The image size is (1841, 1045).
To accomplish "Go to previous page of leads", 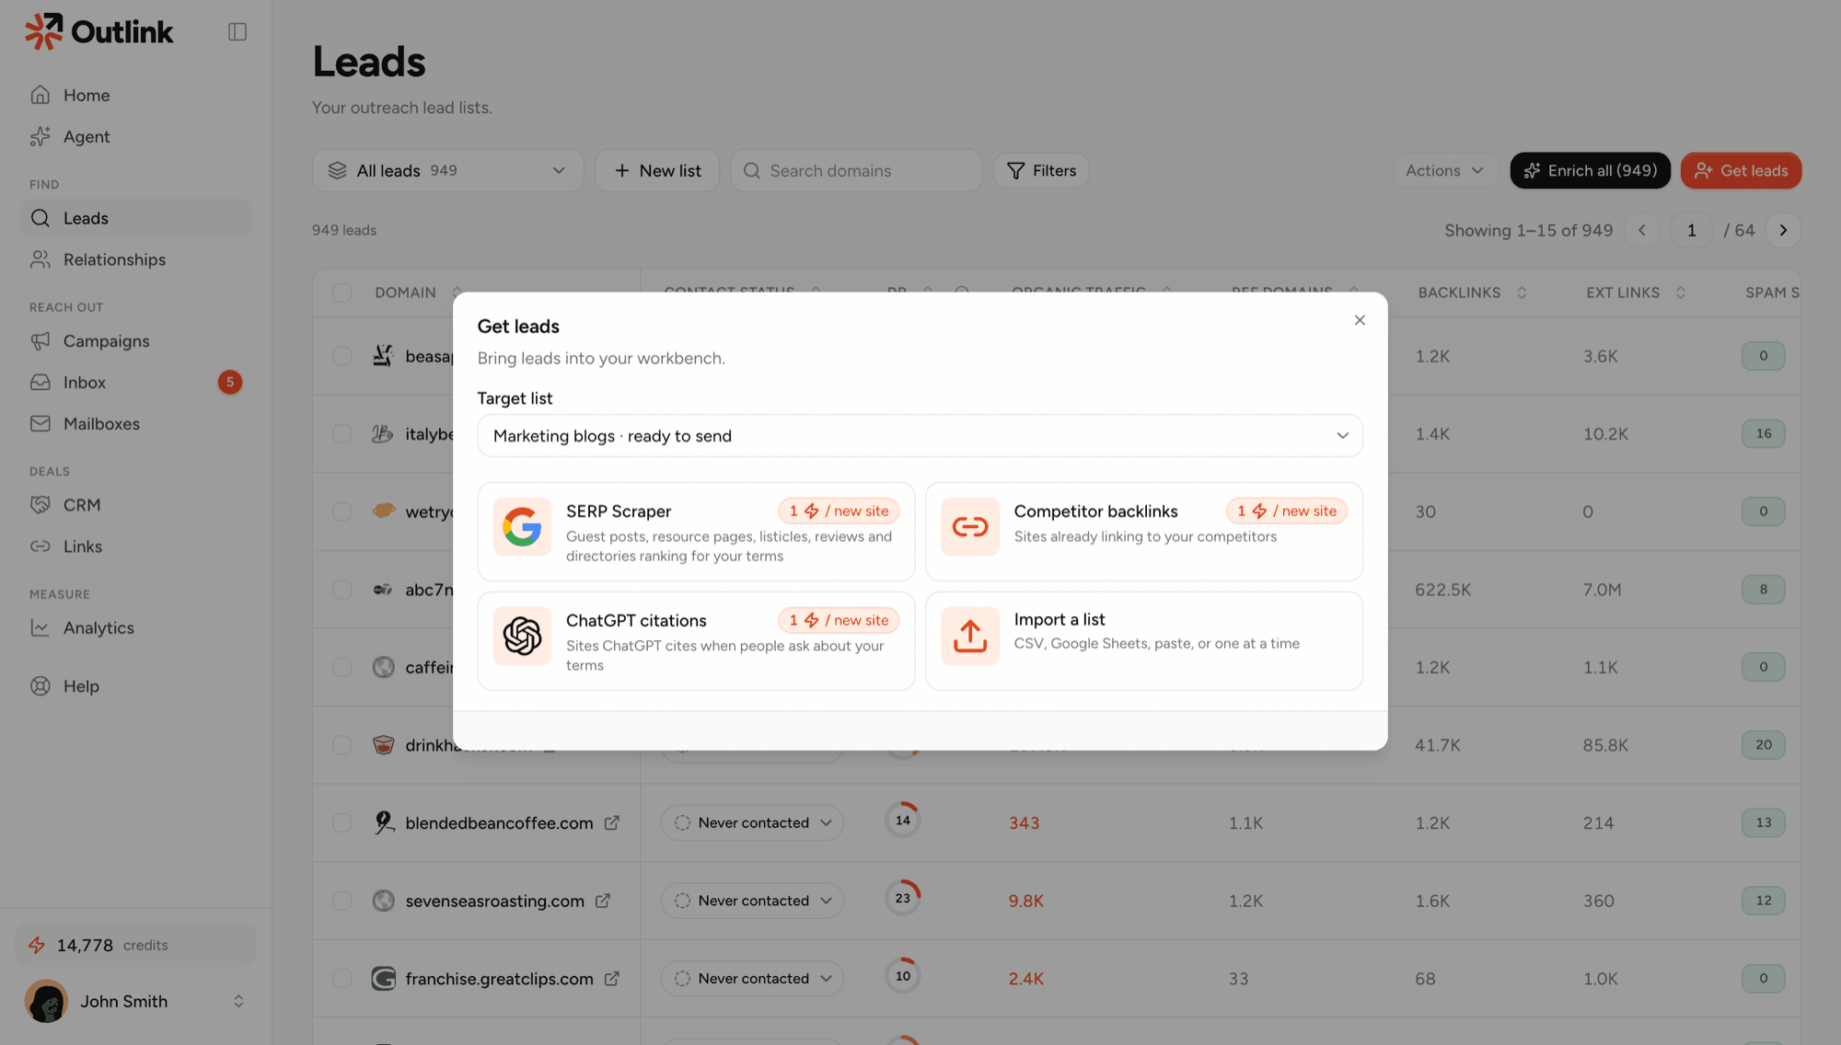I will (1642, 230).
